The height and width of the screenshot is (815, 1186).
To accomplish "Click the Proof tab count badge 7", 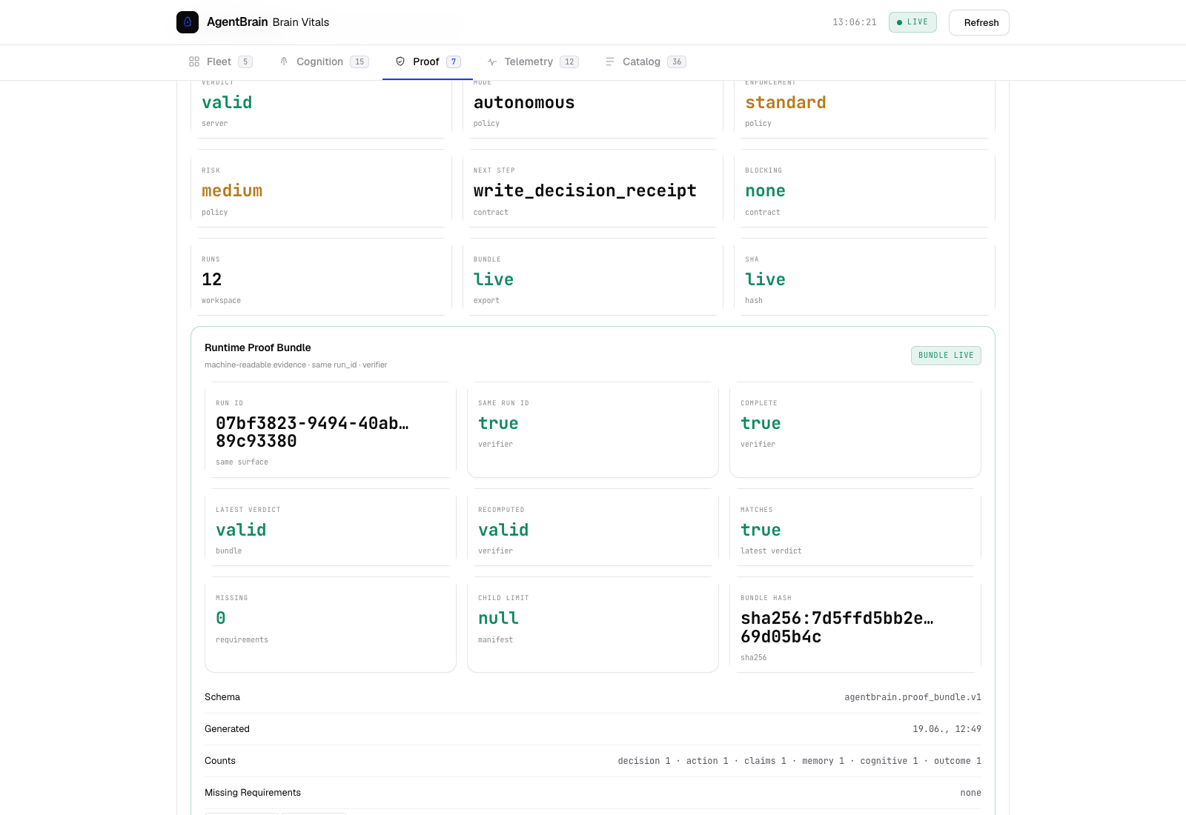I will [454, 61].
